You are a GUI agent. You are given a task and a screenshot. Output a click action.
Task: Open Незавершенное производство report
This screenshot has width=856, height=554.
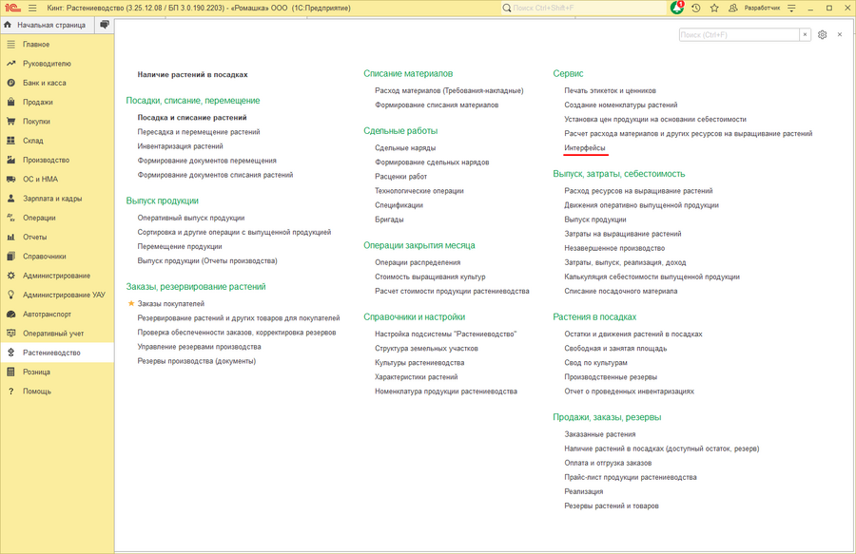coord(614,248)
